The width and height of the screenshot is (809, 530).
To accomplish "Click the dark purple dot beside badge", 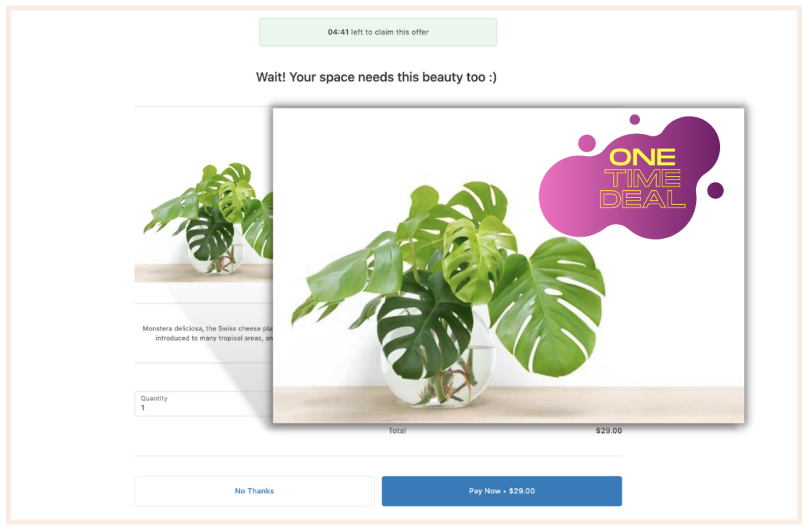I will (715, 191).
